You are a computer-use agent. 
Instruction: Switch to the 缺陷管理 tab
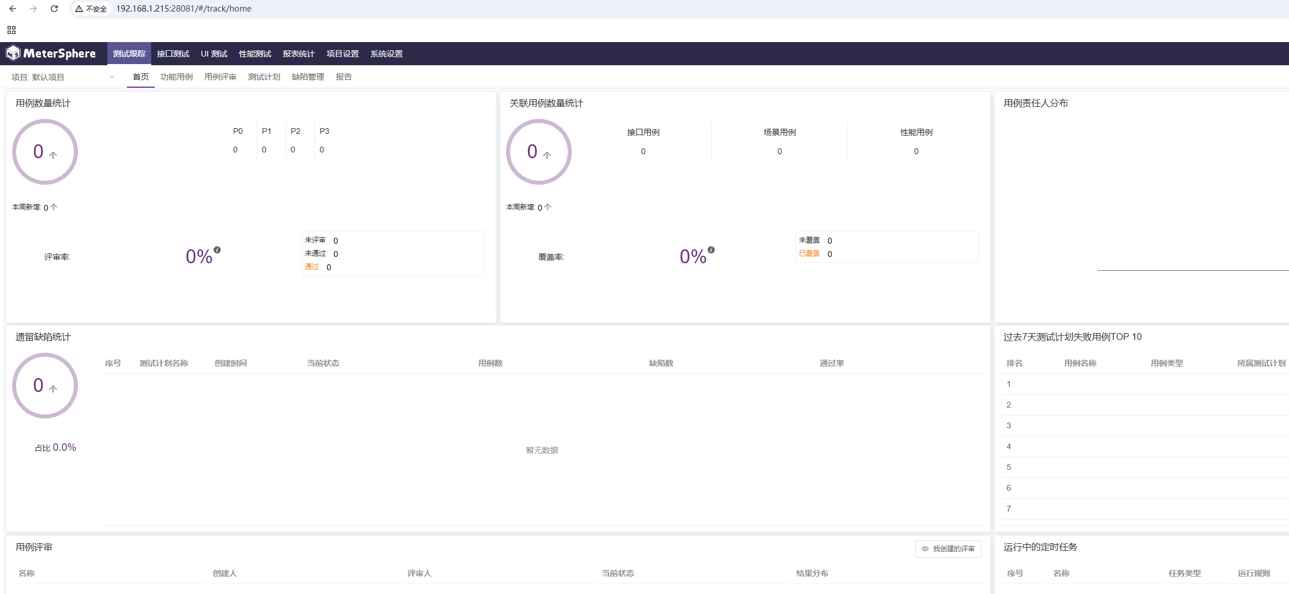(x=308, y=77)
